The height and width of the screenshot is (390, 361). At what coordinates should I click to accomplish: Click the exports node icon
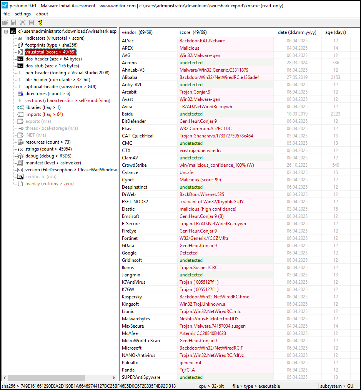point(20,121)
